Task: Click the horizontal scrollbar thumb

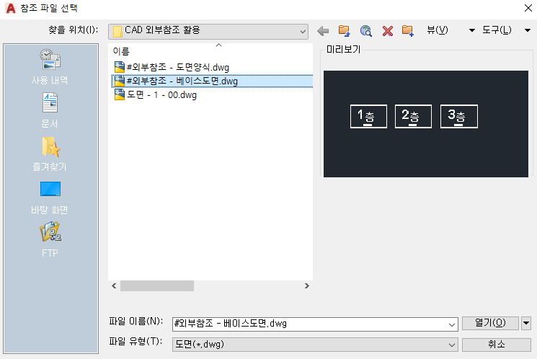Action: [157, 285]
